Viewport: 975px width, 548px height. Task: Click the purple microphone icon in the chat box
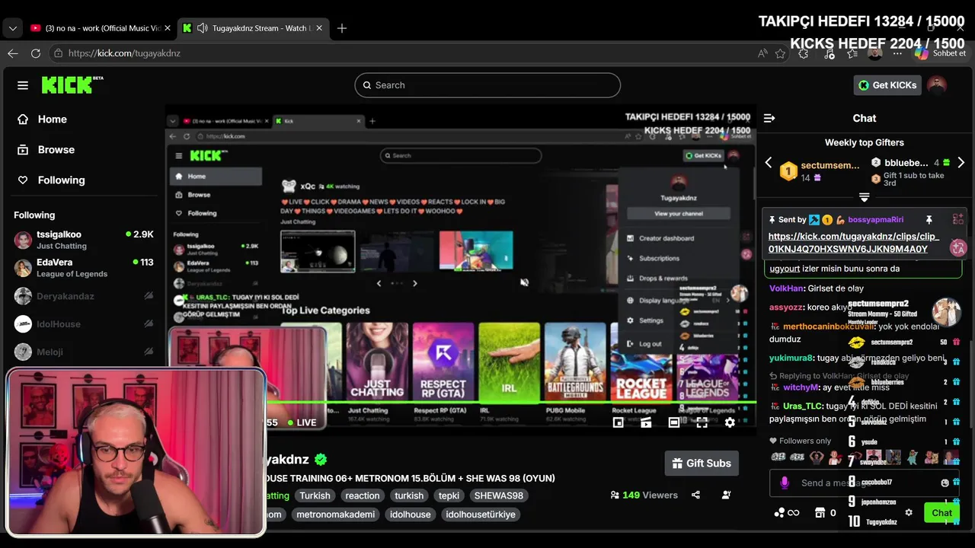click(785, 483)
